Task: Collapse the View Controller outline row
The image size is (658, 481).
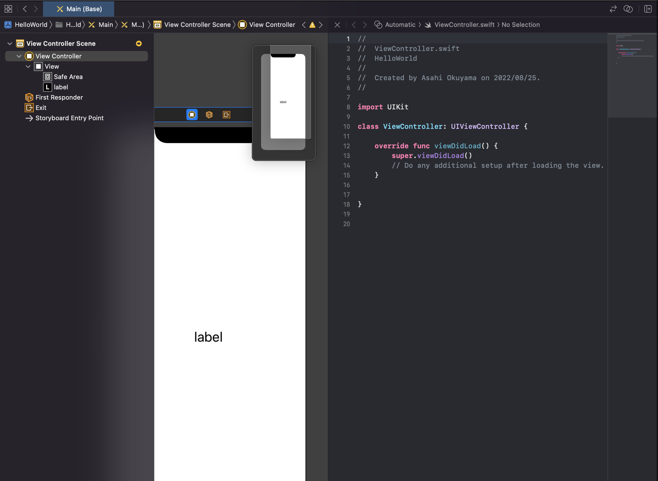Action: click(x=19, y=56)
